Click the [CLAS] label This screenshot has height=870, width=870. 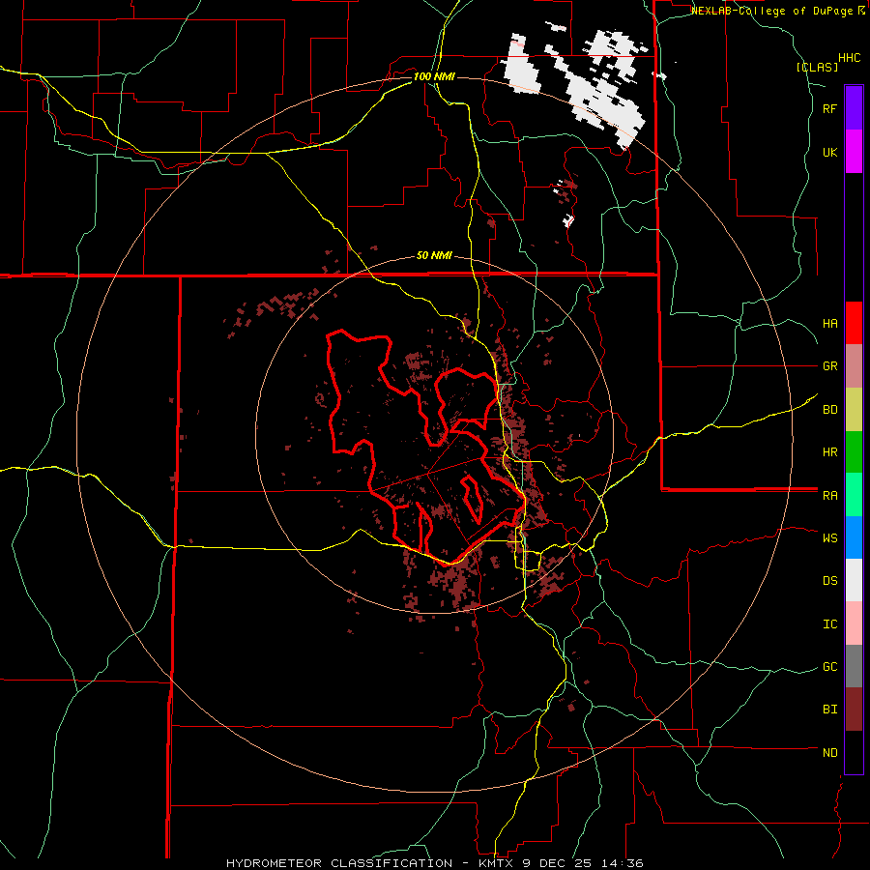tap(817, 67)
